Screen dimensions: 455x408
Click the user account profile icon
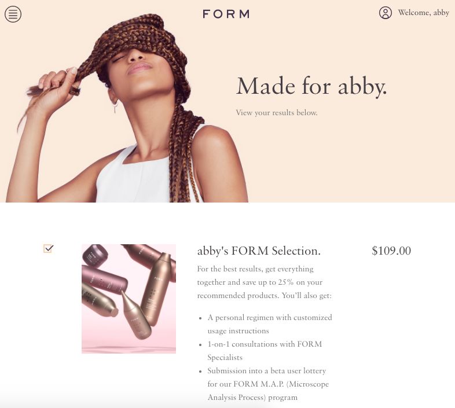[386, 13]
